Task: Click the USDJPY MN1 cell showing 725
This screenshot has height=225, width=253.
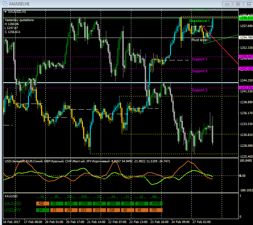Action: tap(156, 210)
